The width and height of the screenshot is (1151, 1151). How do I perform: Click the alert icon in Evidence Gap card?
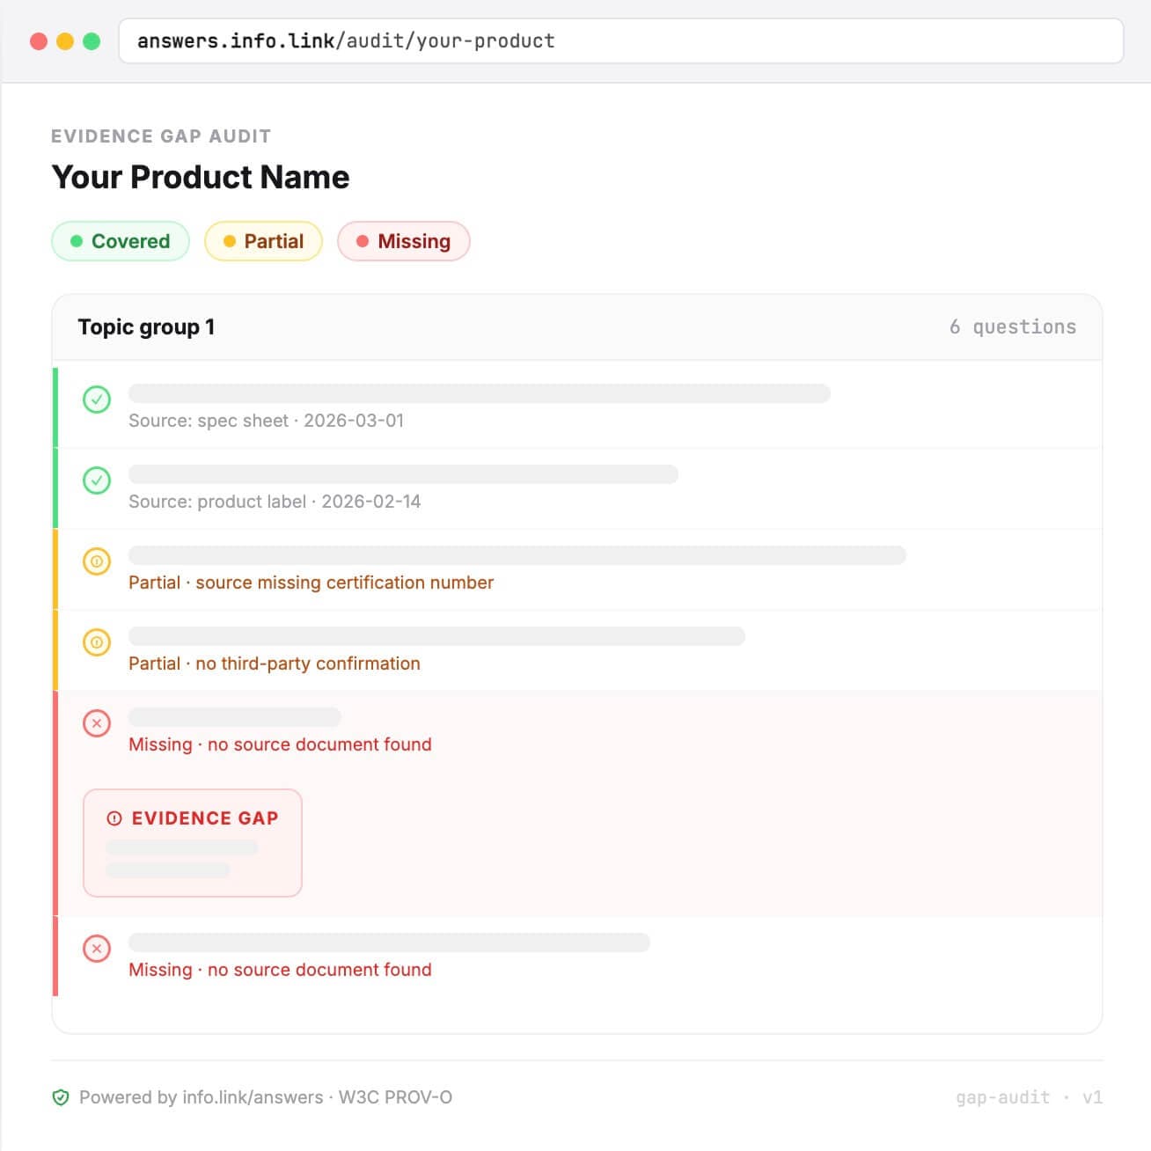tap(114, 818)
